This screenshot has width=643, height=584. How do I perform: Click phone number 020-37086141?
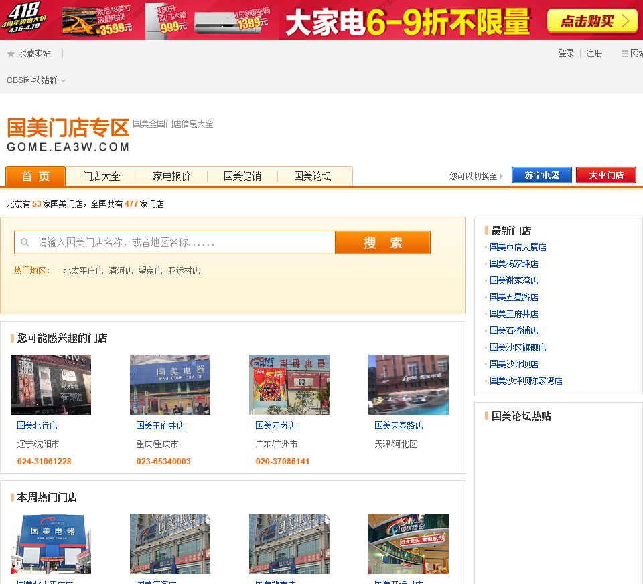coord(283,462)
